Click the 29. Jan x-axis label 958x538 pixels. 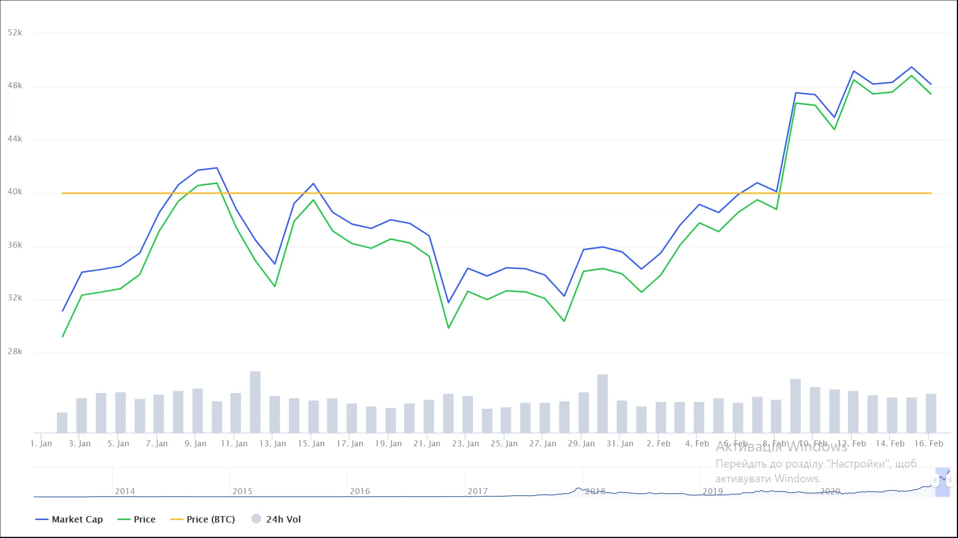pos(581,443)
